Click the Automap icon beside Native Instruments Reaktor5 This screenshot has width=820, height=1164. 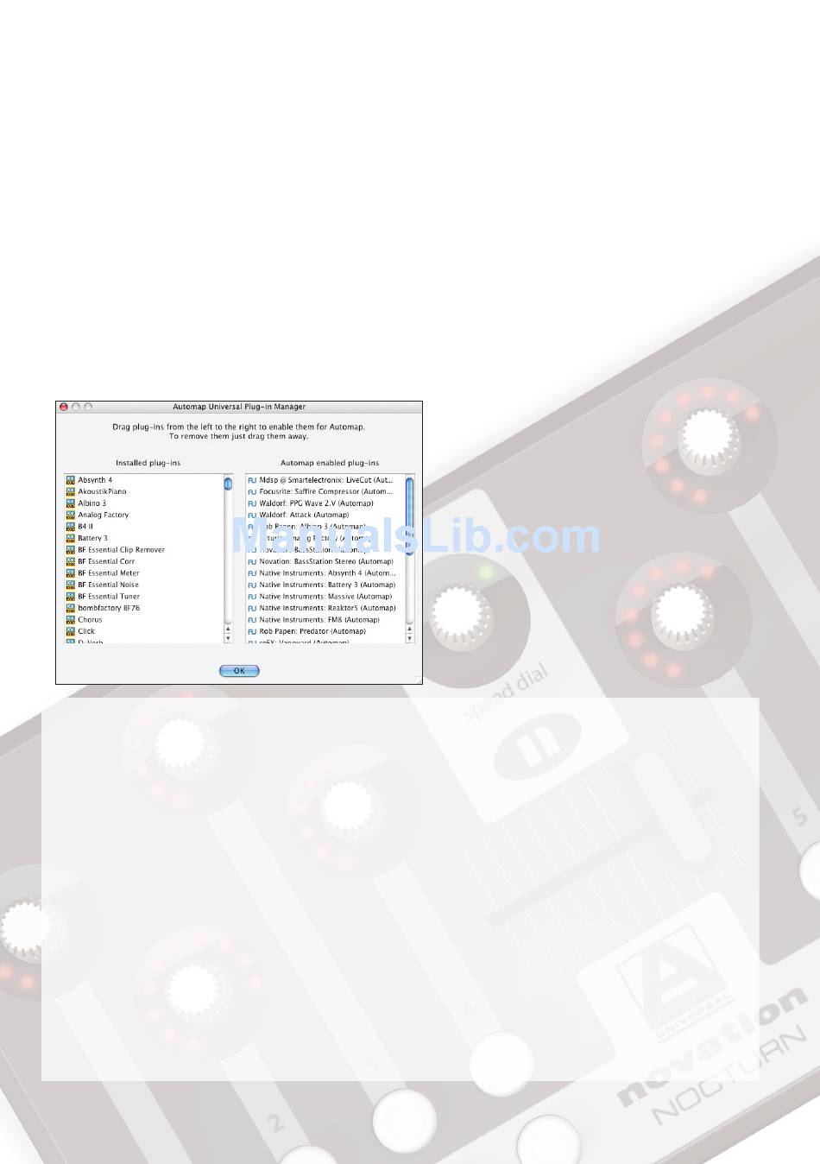(x=252, y=608)
